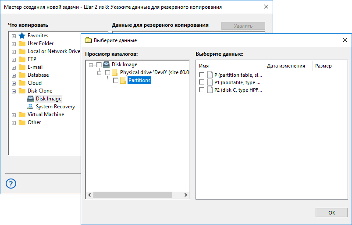Click the User Folder folder icon
352x225 pixels.
coord(22,43)
